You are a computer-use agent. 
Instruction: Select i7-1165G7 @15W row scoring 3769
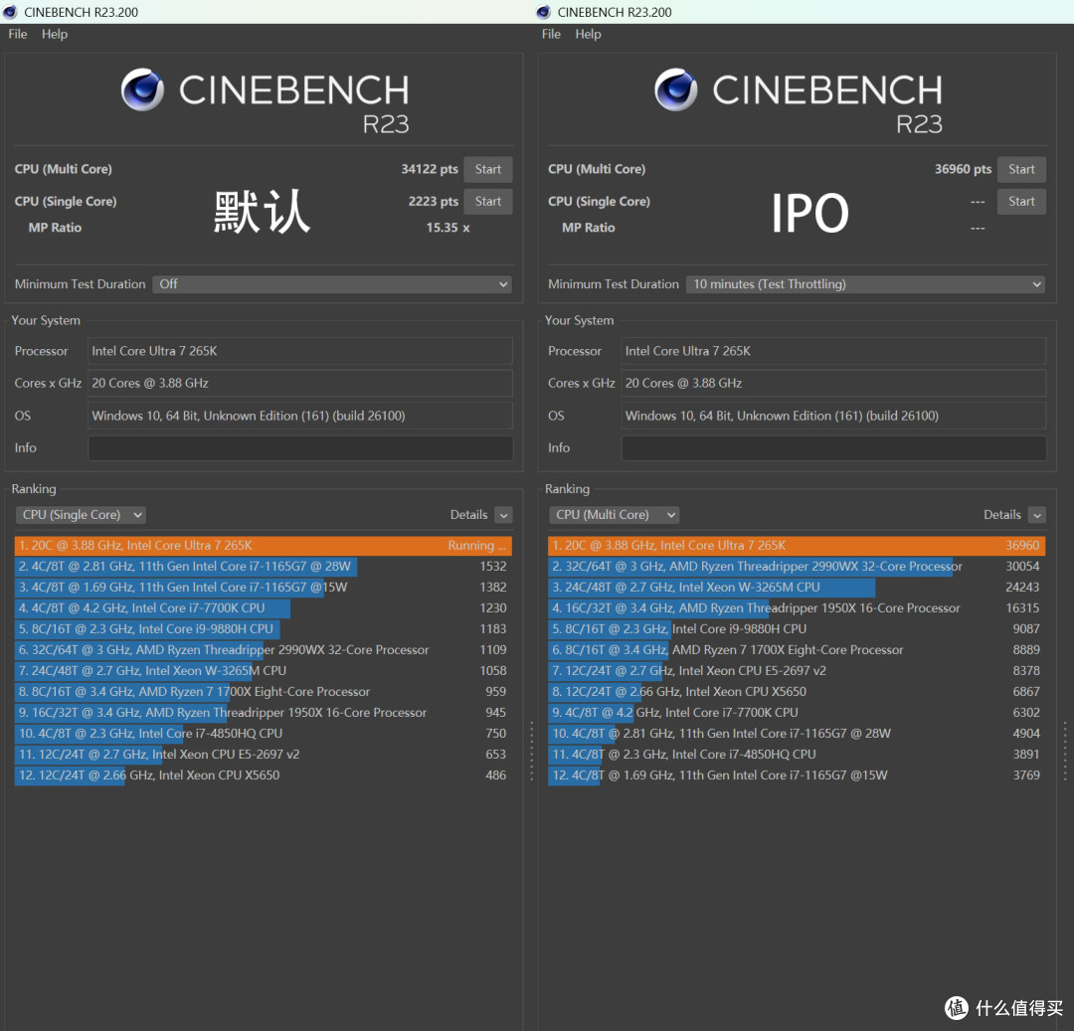coord(797,774)
